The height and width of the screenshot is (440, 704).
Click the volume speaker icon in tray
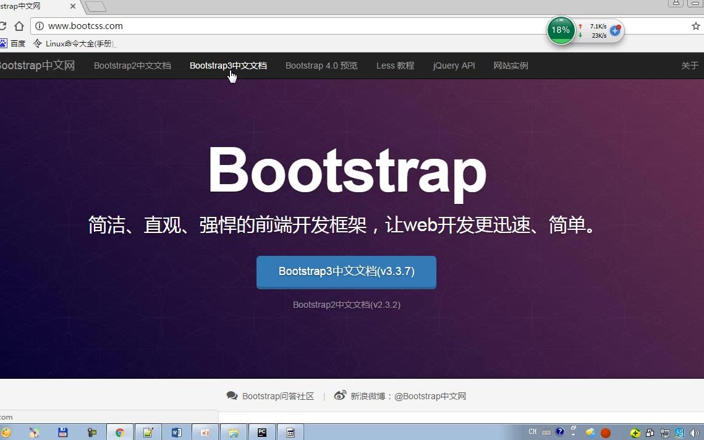click(695, 432)
